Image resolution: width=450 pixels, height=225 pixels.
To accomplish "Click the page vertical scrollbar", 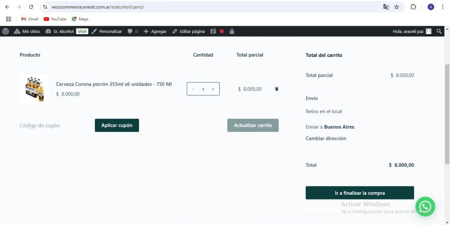I will pyautogui.click(x=447, y=114).
